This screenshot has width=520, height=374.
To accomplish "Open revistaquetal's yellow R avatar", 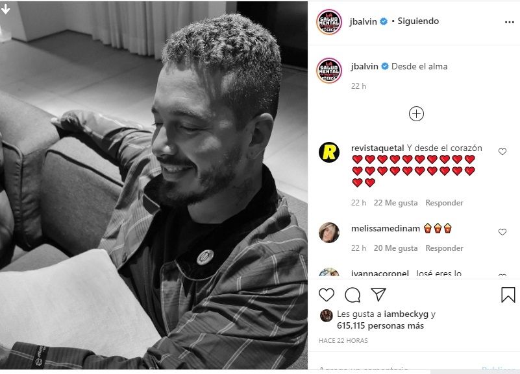I will click(329, 152).
